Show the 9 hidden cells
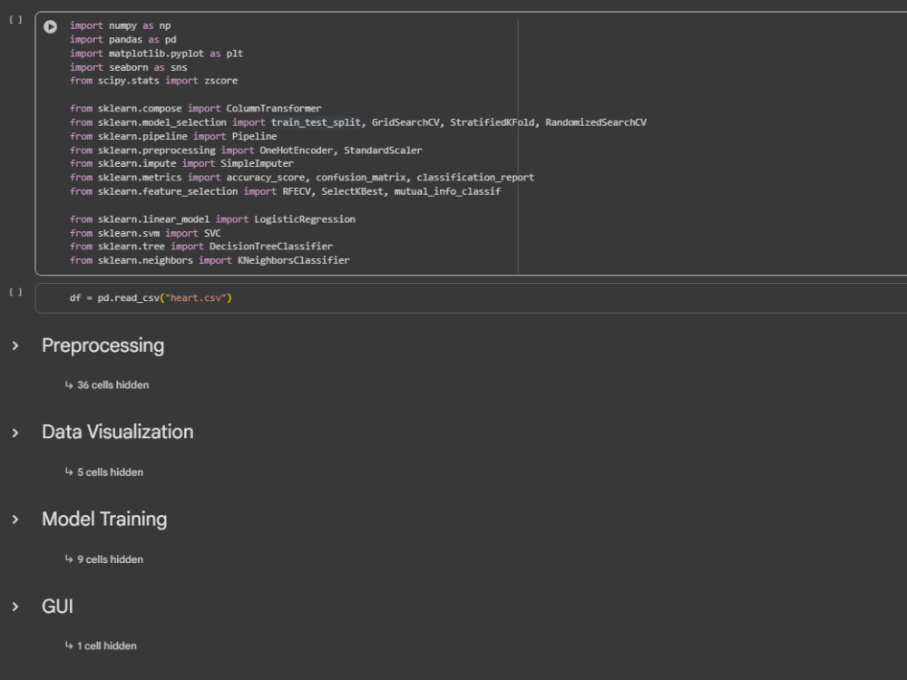The width and height of the screenshot is (907, 680). (x=104, y=559)
